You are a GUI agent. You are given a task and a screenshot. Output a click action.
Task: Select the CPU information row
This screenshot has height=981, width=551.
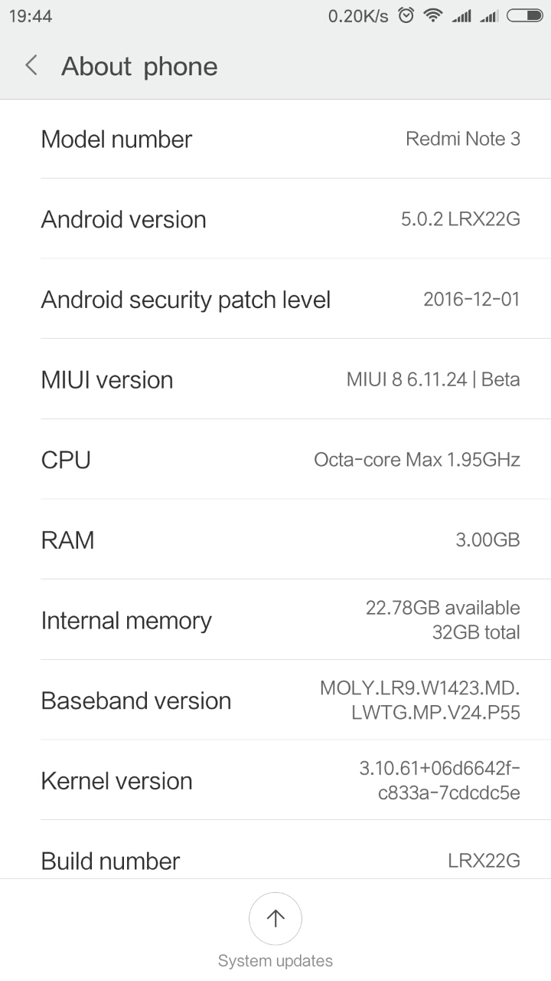[x=275, y=460]
